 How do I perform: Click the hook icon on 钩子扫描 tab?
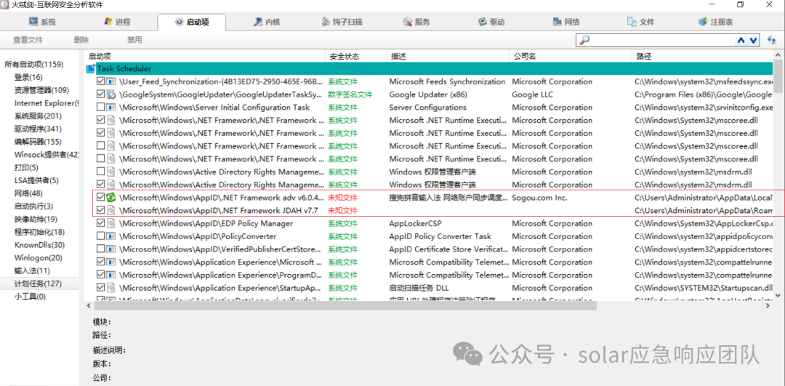[325, 22]
